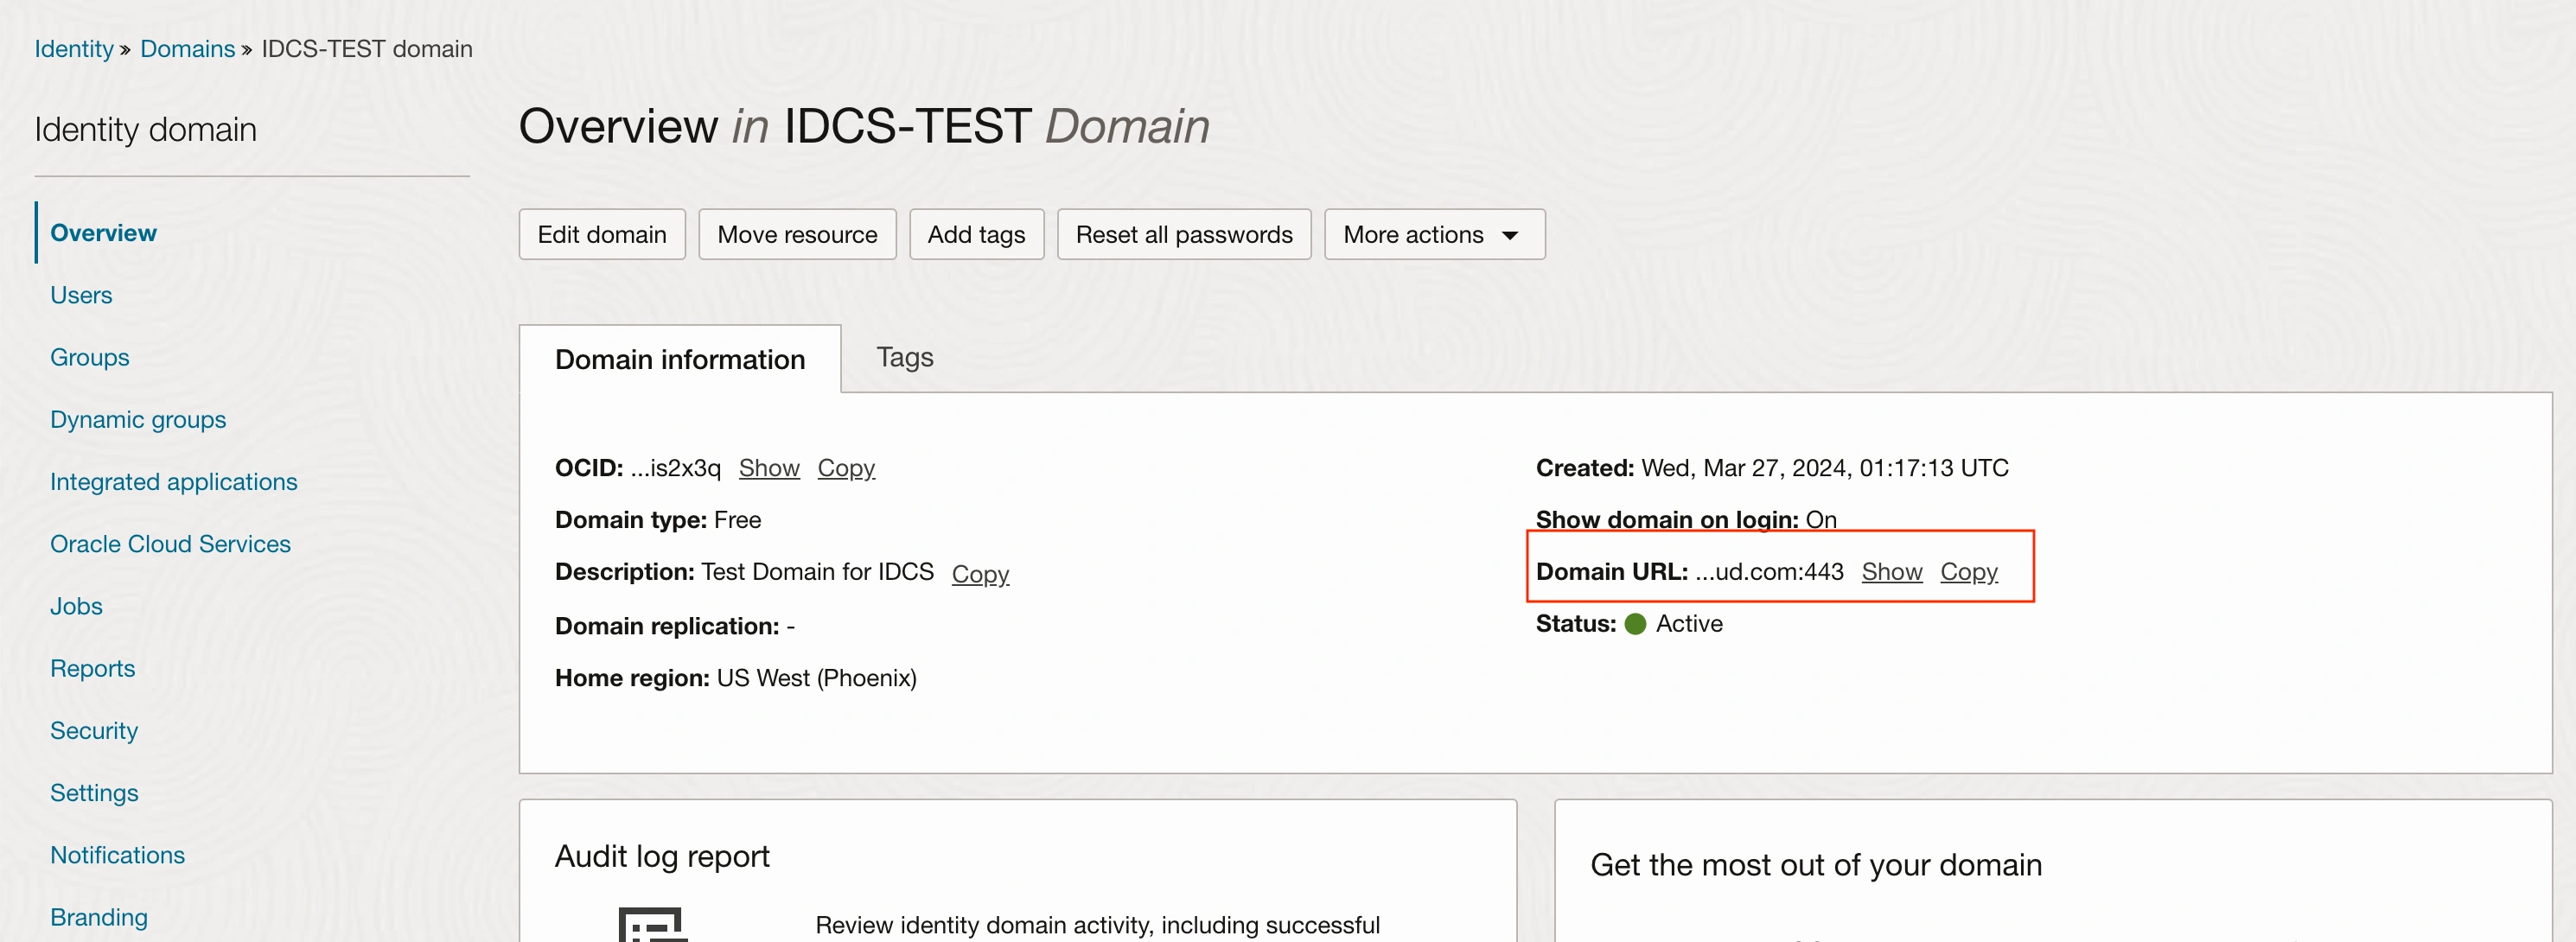Open the Notifications section
The height and width of the screenshot is (942, 2576).
[117, 854]
